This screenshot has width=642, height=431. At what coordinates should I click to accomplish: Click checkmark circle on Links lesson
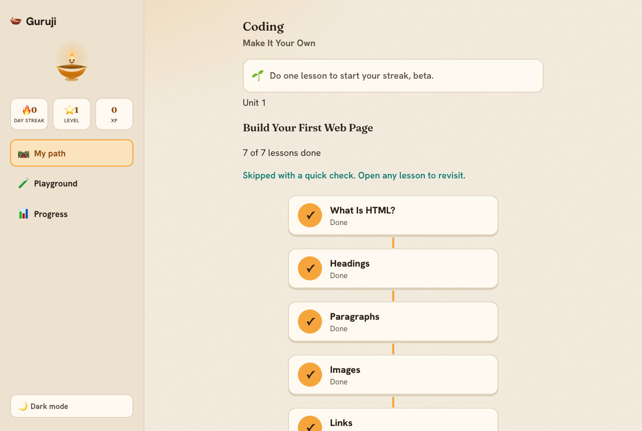[x=310, y=424]
